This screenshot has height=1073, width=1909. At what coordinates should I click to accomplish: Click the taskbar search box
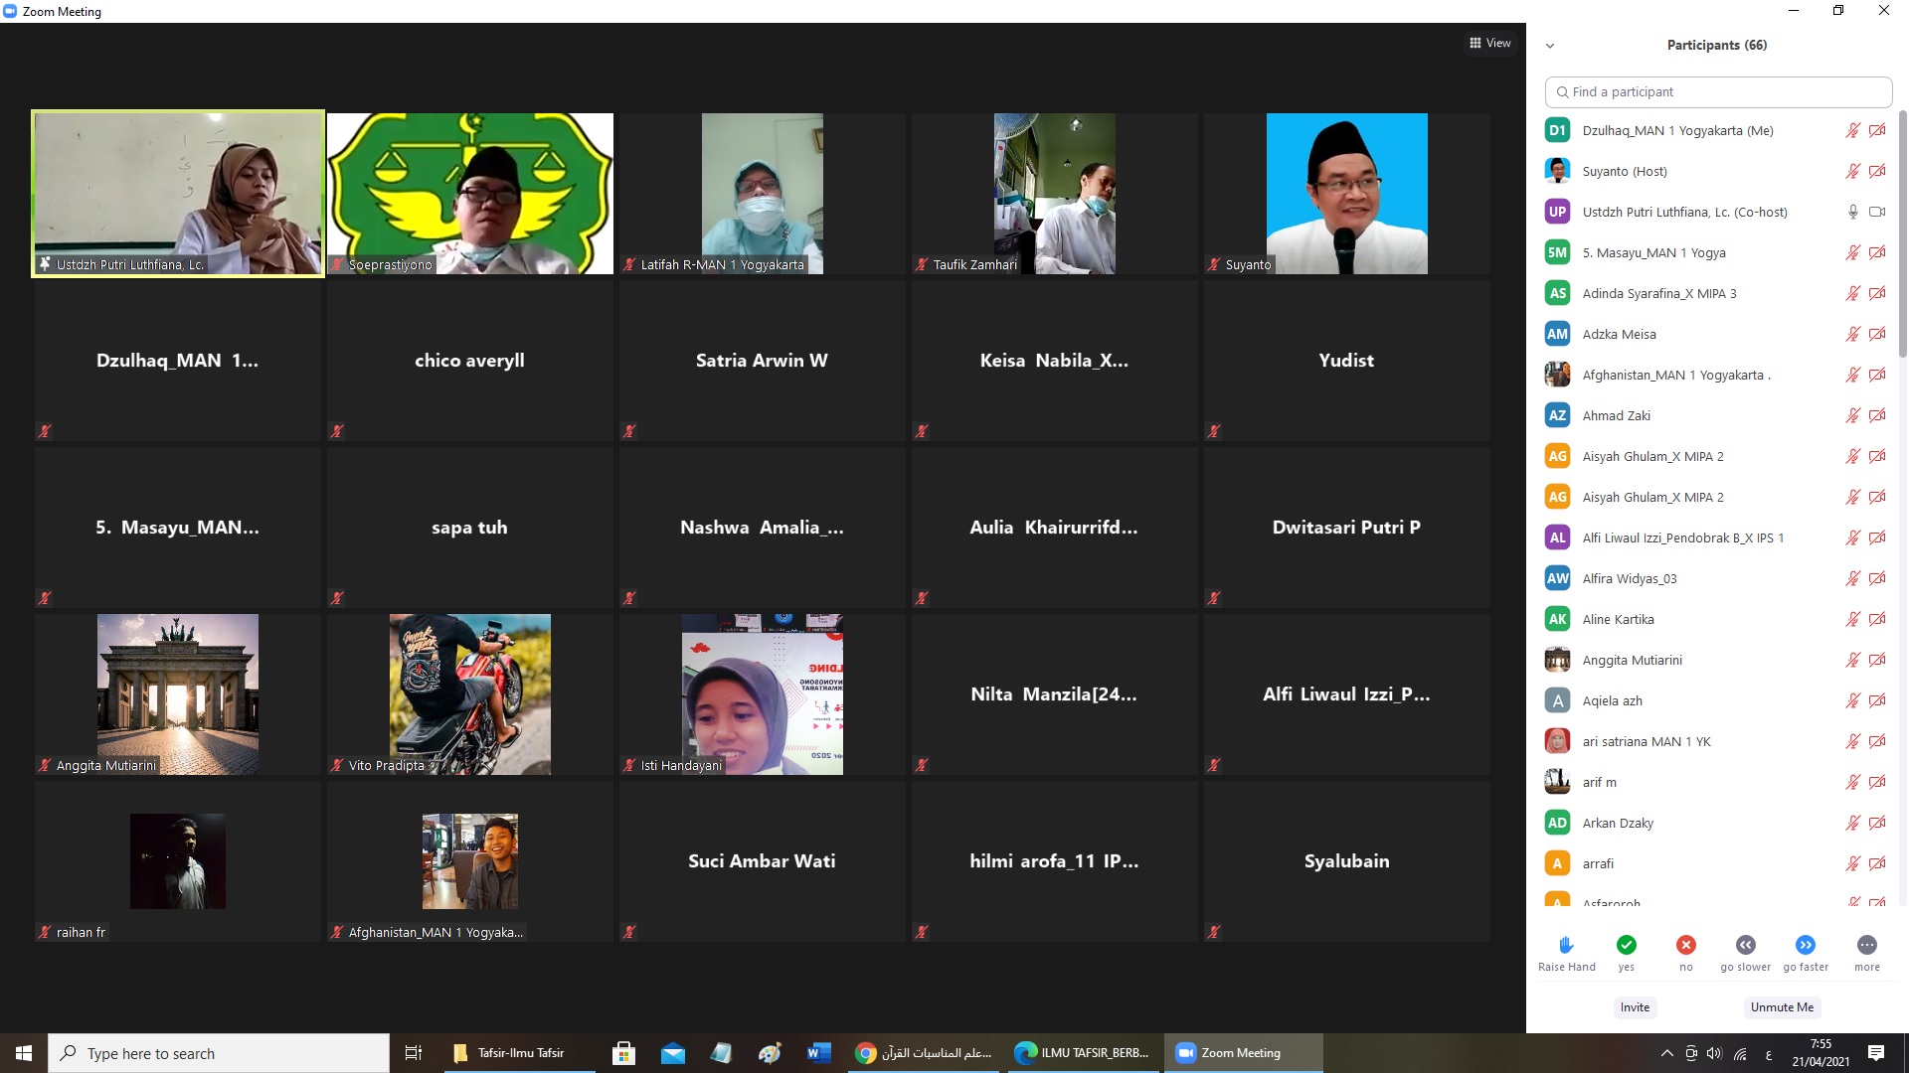219,1053
